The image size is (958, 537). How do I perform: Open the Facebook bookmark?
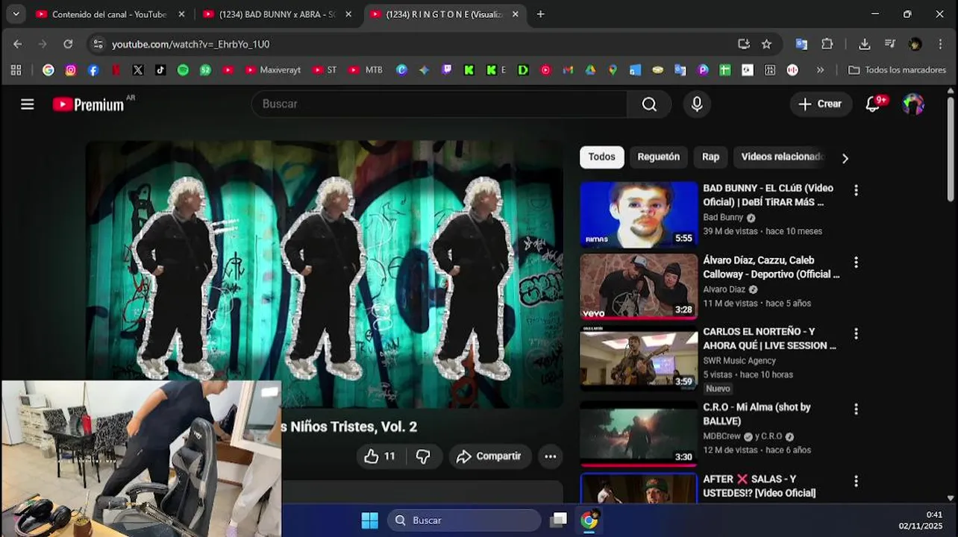pos(93,70)
